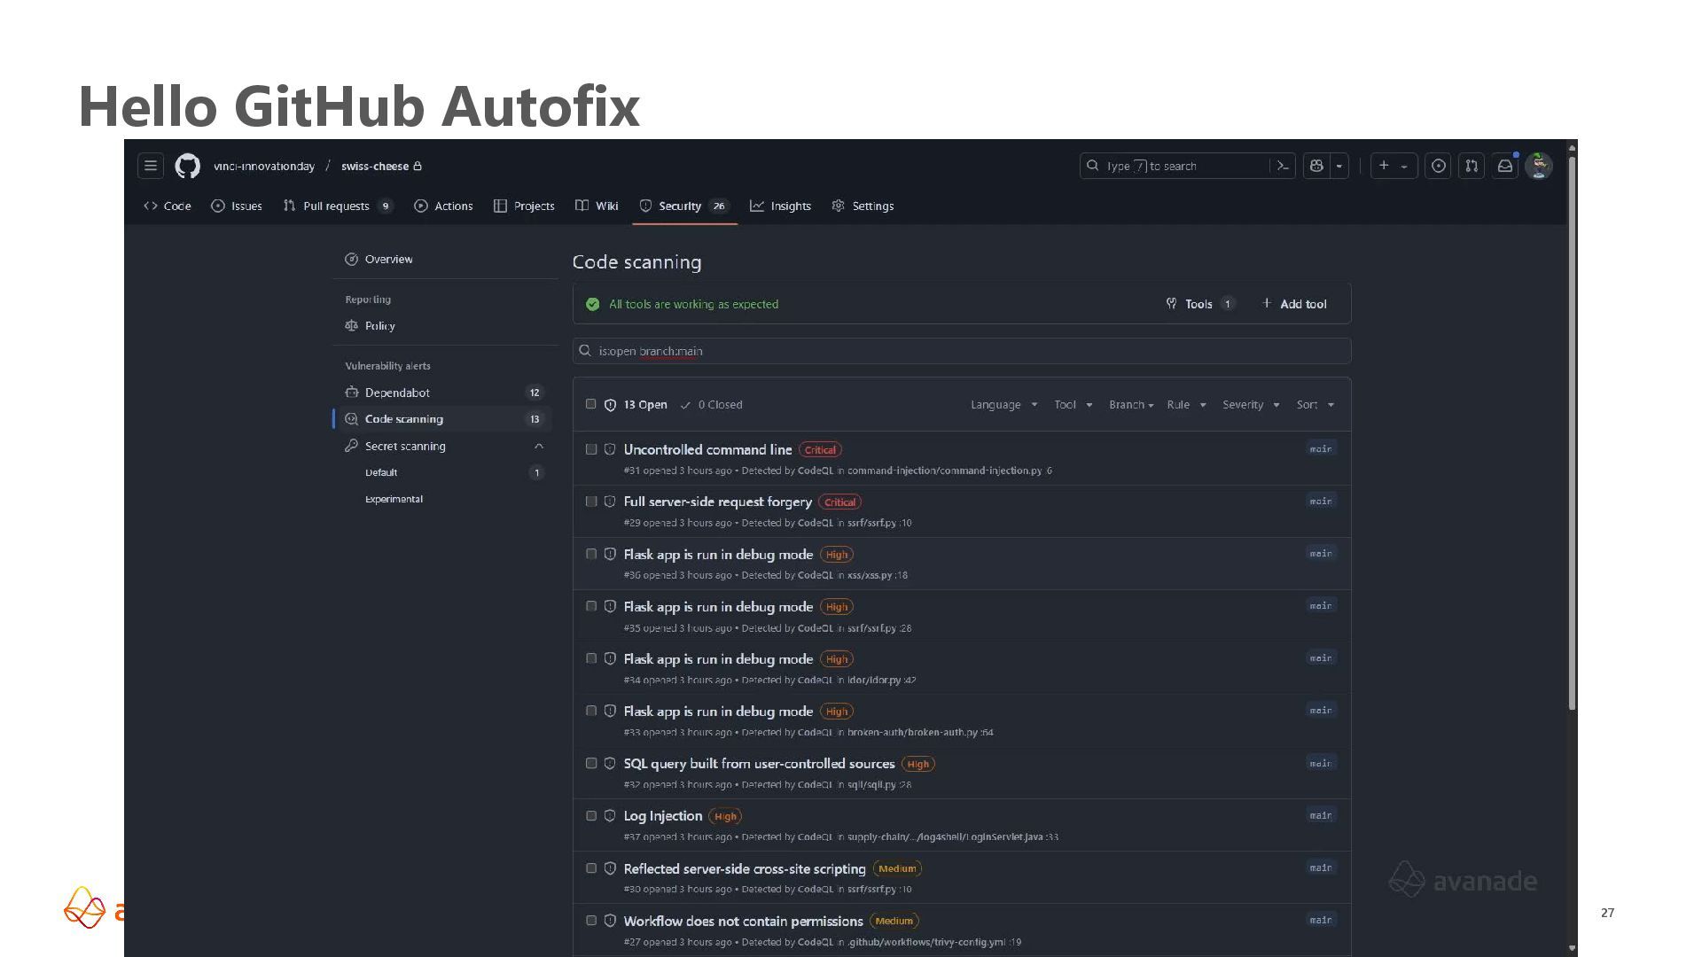The image size is (1702, 957).
Task: Open Full server-side request forgery alert
Action: 717,502
